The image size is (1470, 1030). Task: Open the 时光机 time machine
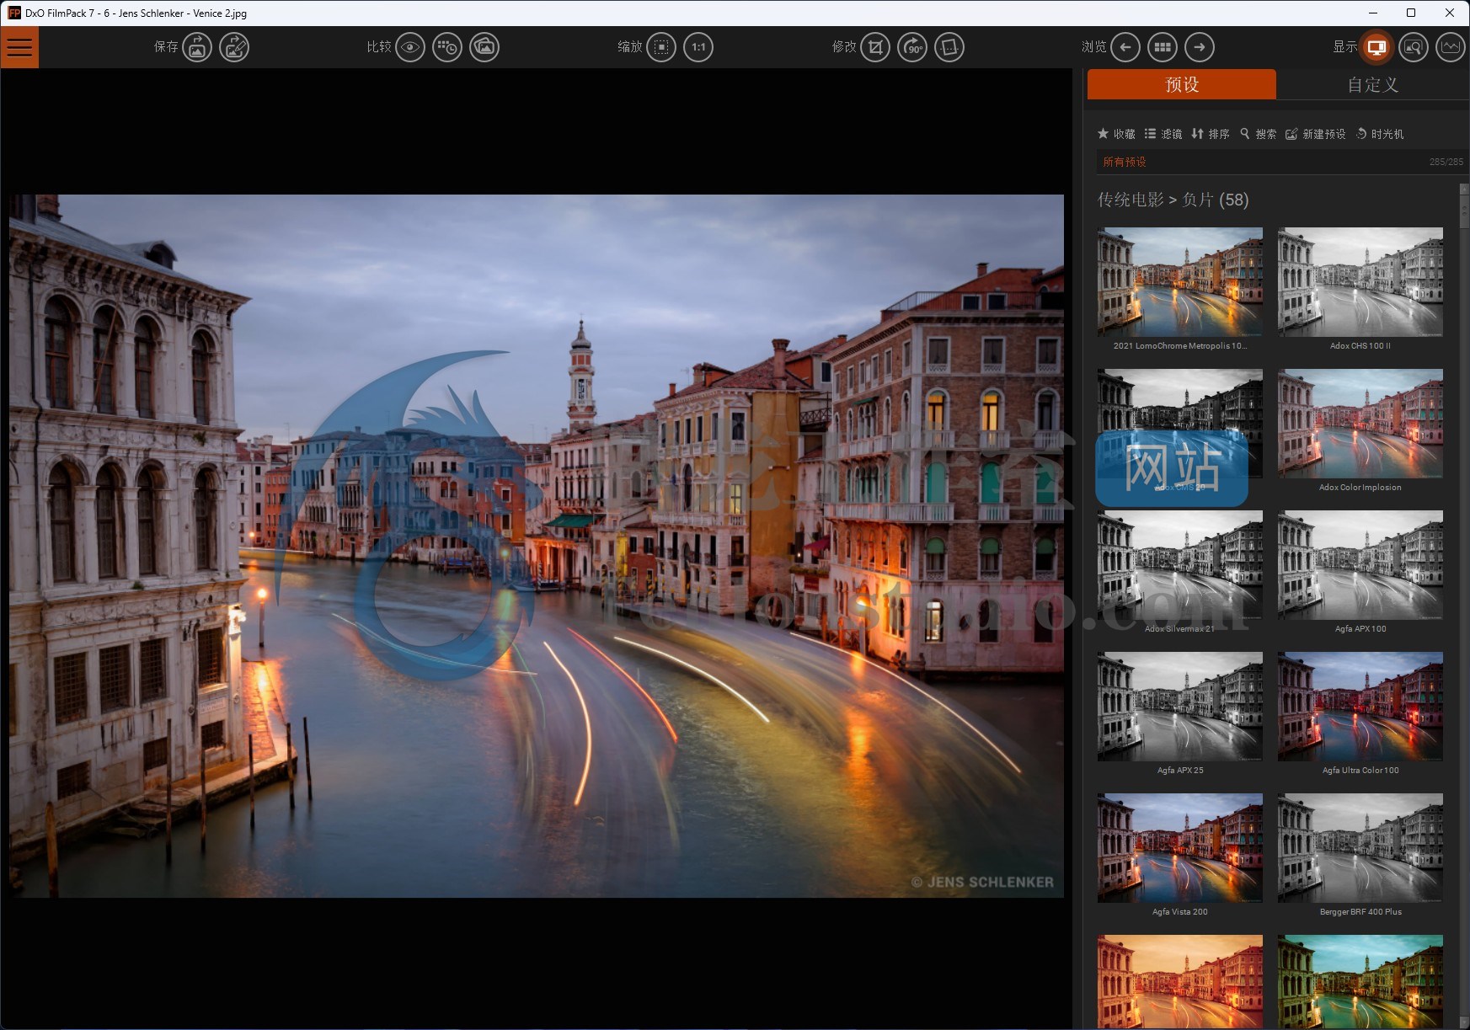(x=1379, y=134)
